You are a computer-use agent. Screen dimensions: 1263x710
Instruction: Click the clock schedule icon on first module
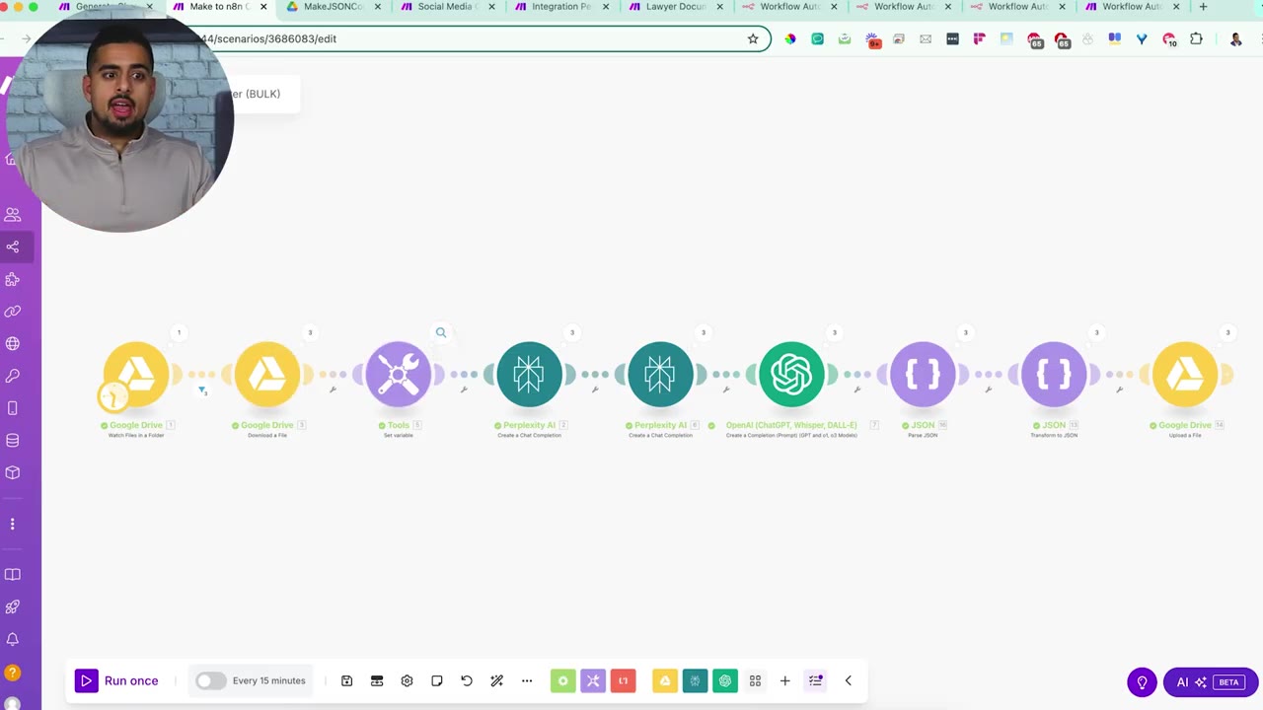tap(112, 396)
